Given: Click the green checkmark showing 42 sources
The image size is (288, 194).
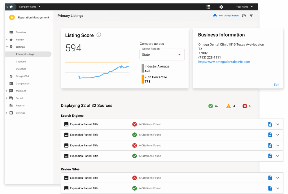Looking at the screenshot, I should 211,106.
